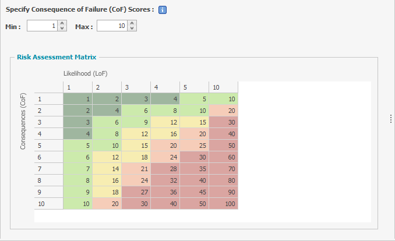Select the red matrix cell with value 100
Image resolution: width=395 pixels, height=241 pixels.
[224, 204]
